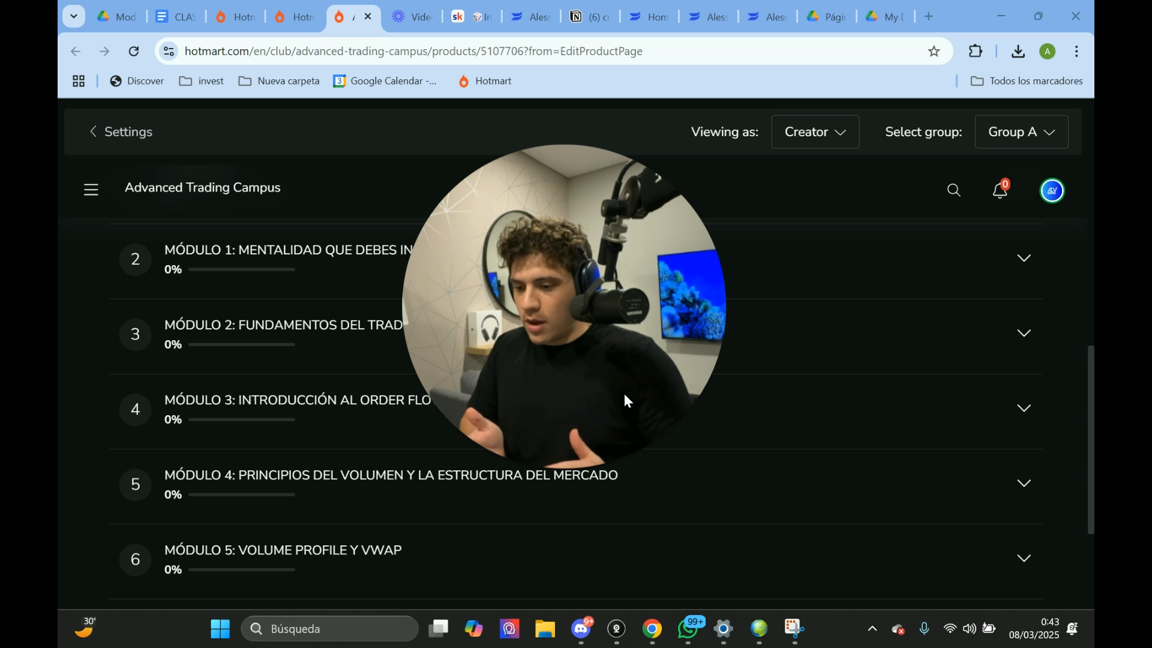Screen dimensions: 1152x648
Task: Open WhatsApp from the taskbar
Action: [x=688, y=629]
